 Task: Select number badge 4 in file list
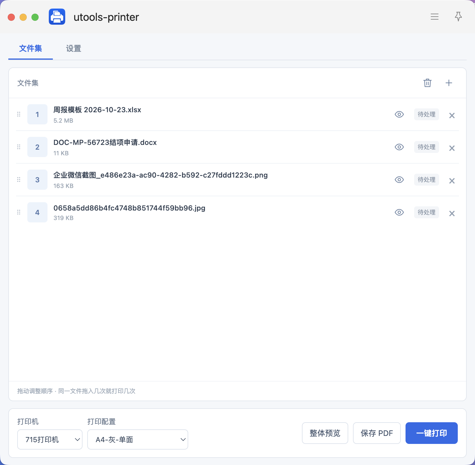37,212
